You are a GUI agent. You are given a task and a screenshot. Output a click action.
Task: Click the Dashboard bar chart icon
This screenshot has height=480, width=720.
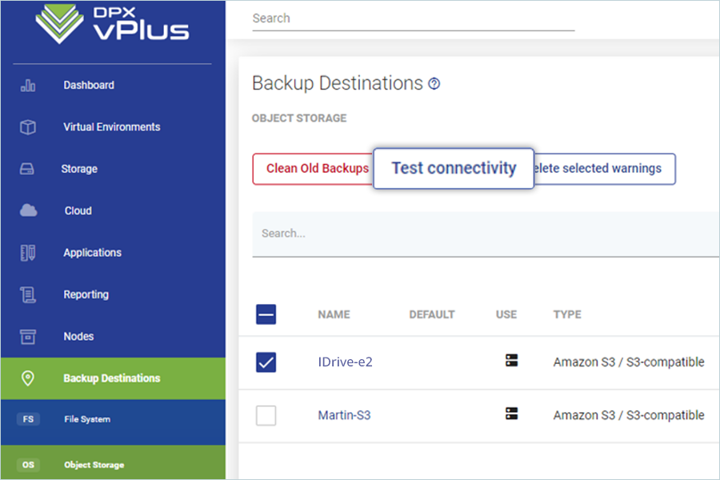tap(28, 85)
